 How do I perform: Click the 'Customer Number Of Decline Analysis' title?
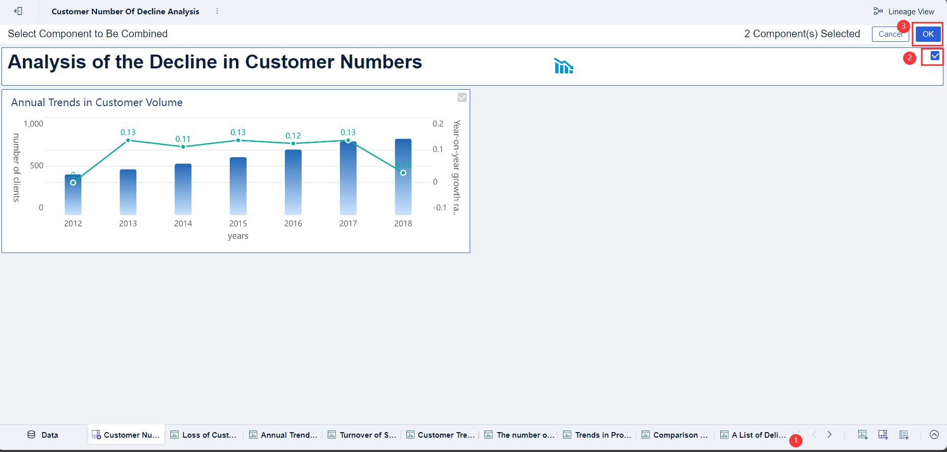click(126, 11)
